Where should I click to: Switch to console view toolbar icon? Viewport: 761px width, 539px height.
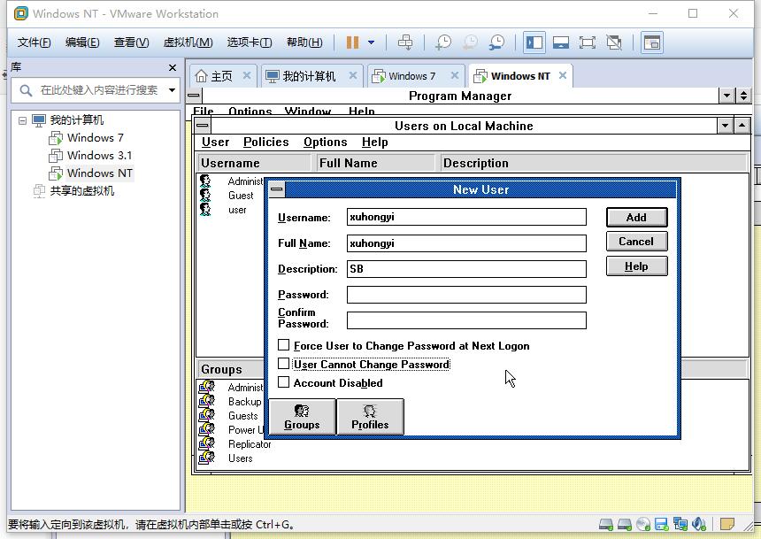[x=652, y=42]
